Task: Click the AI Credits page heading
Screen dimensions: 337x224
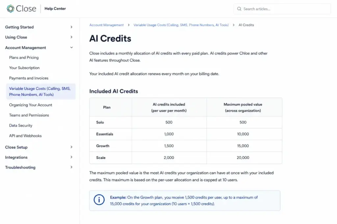Action: tap(110, 39)
